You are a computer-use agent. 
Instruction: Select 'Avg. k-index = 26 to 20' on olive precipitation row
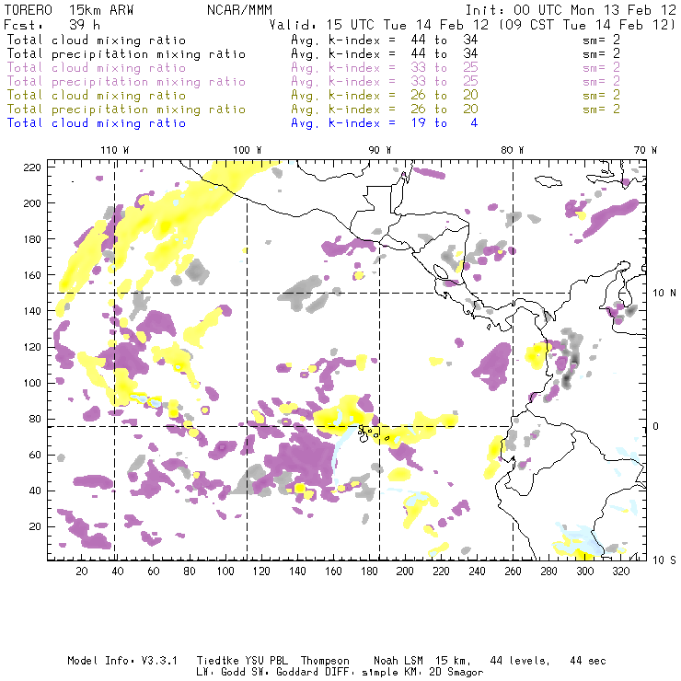[385, 109]
